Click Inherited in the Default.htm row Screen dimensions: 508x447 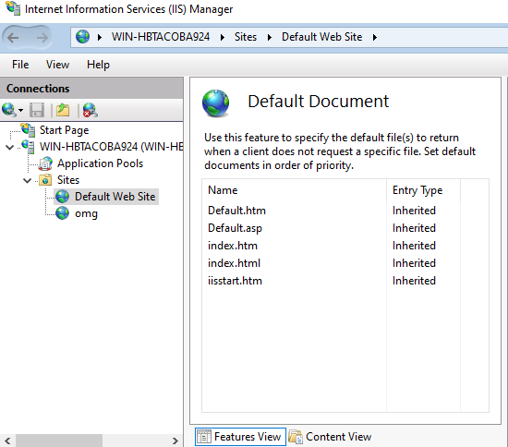(414, 211)
